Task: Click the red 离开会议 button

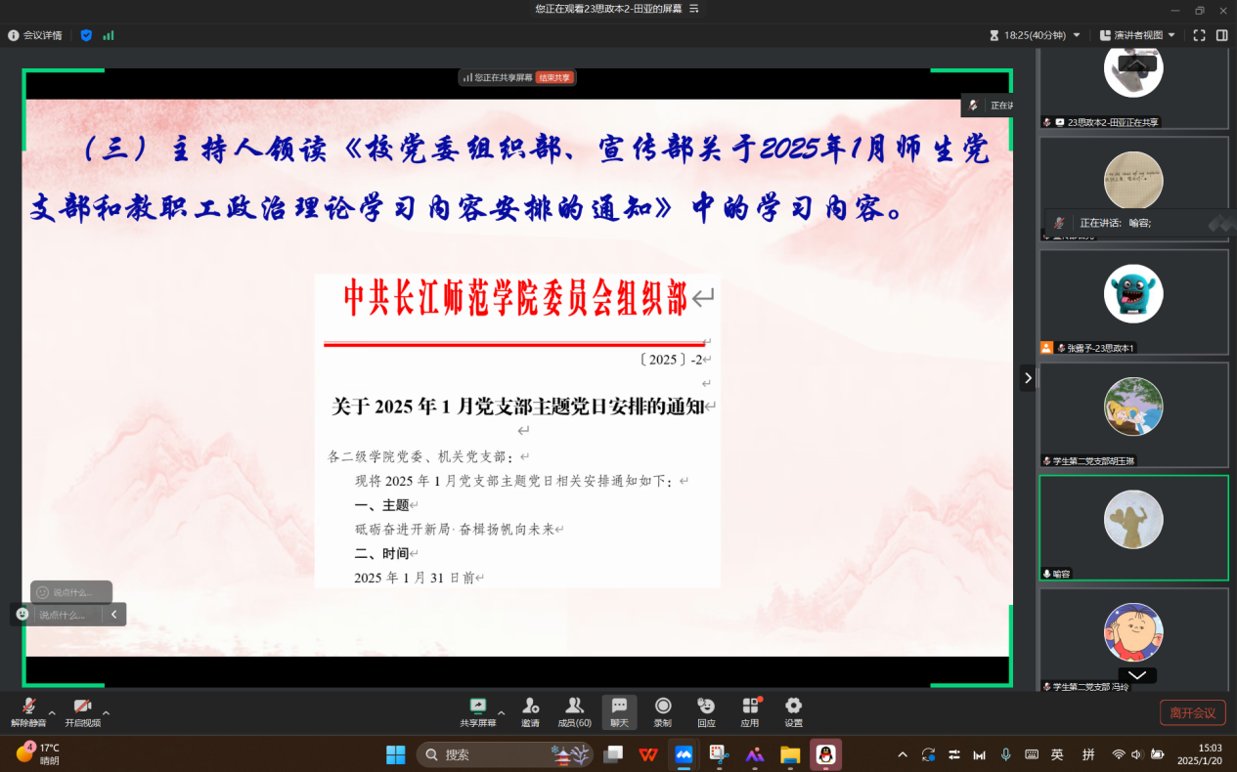Action: click(1192, 712)
